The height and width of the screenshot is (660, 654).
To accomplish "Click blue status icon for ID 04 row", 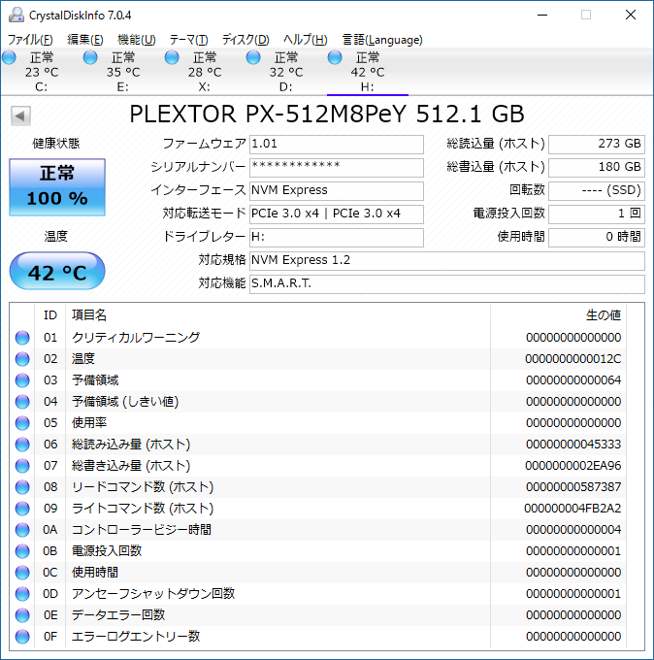I will (x=22, y=402).
